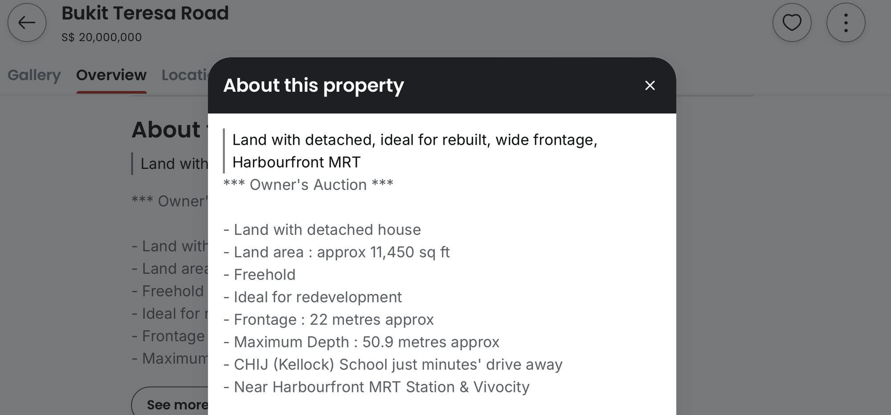Save property with the heart icon
The image size is (891, 415).
click(792, 23)
